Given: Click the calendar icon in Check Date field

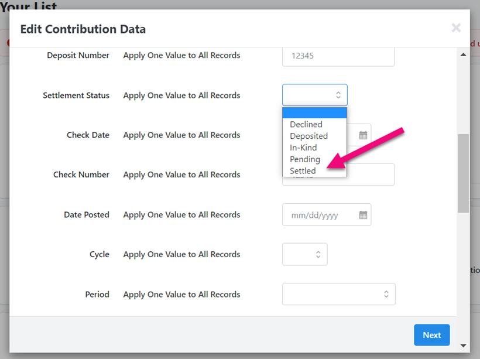Looking at the screenshot, I should tap(363, 135).
